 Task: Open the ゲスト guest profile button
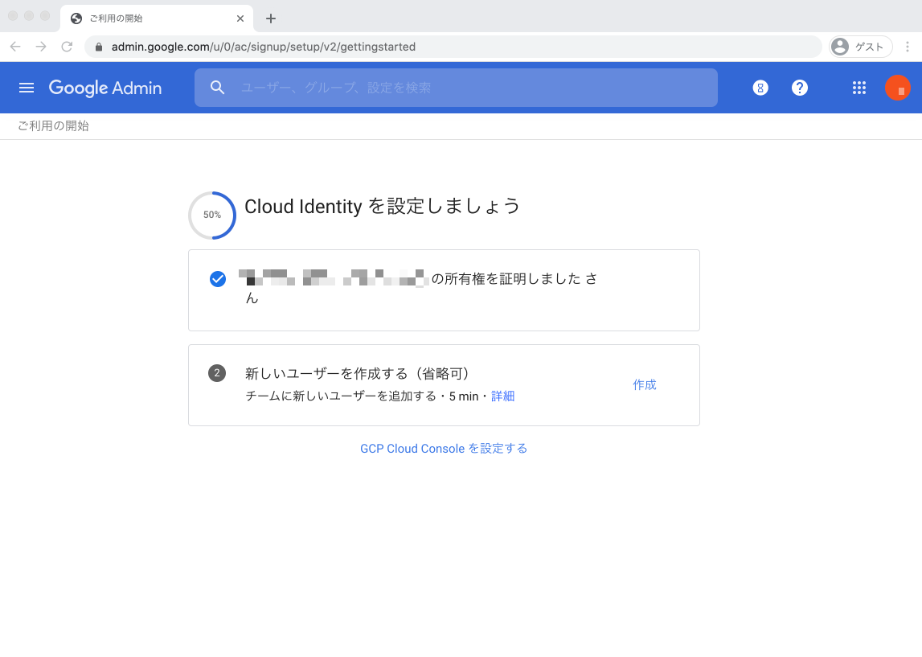pos(860,47)
